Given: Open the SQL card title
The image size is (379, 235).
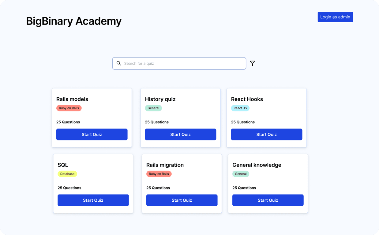Looking at the screenshot, I should 63,165.
